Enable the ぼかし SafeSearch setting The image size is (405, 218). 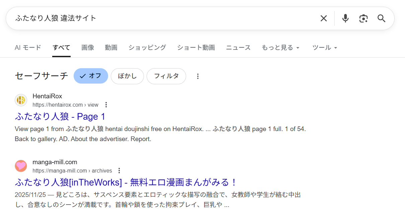(x=127, y=76)
